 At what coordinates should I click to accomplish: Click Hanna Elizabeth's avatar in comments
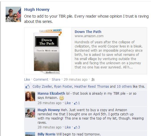30,96
